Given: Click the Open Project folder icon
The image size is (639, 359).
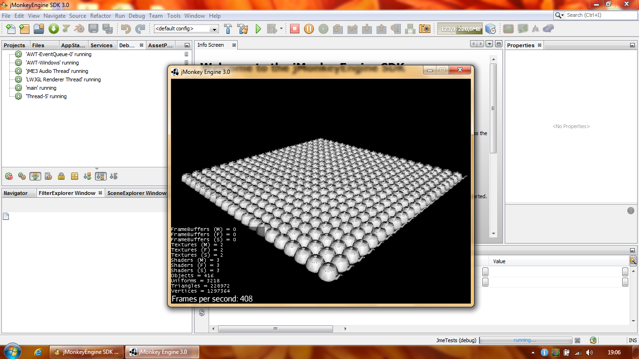Looking at the screenshot, I should click(39, 29).
